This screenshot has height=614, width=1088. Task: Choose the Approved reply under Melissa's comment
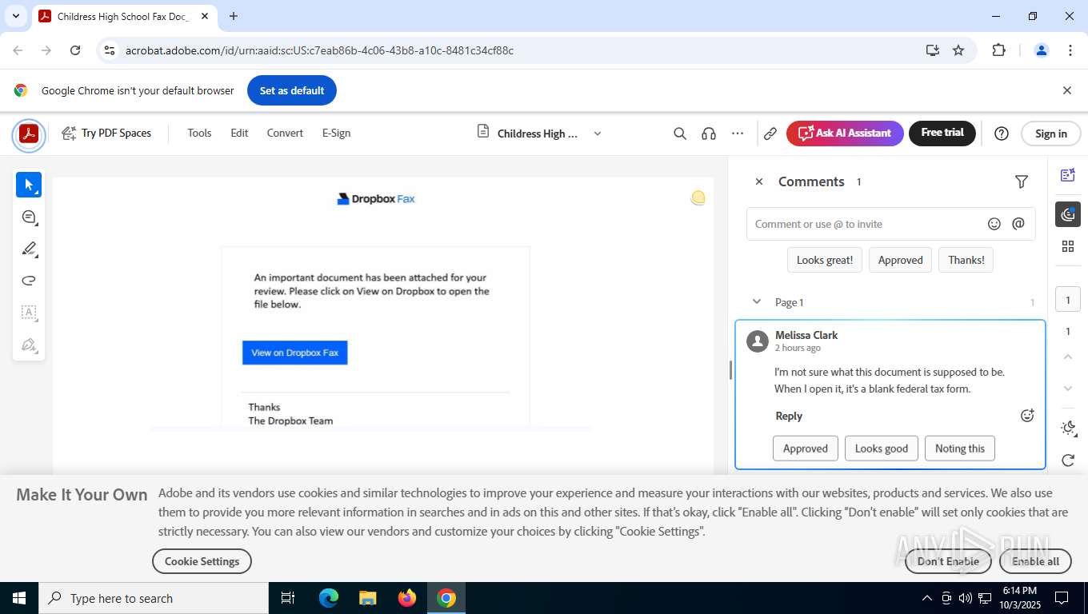[x=806, y=449]
